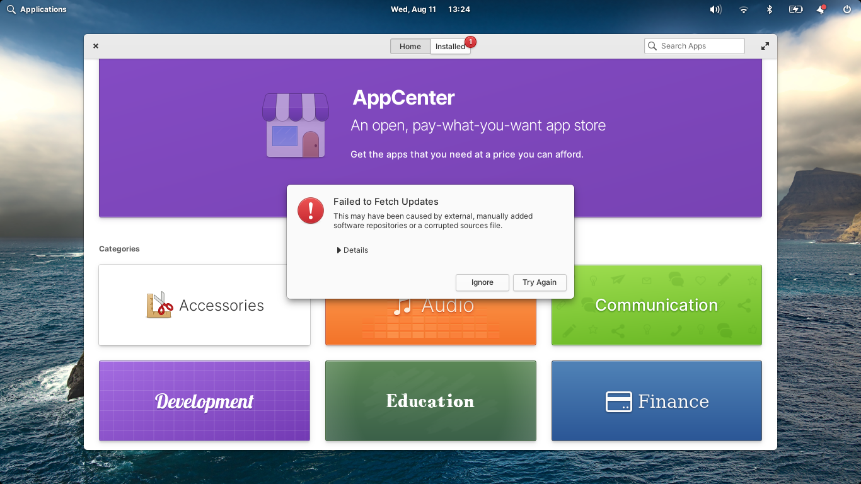Viewport: 861px width, 484px height.
Task: Switch to the Installed tab
Action: [x=451, y=46]
